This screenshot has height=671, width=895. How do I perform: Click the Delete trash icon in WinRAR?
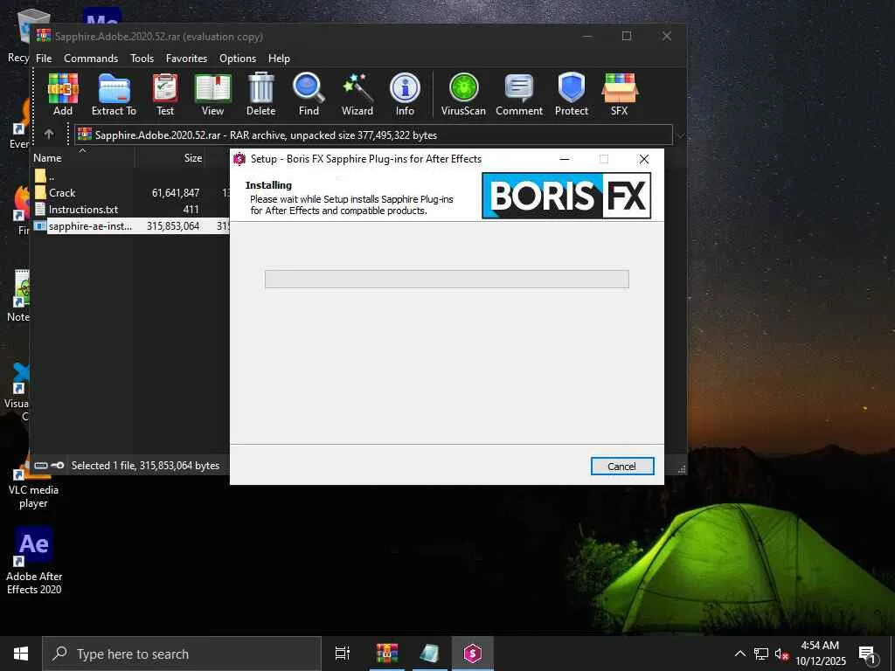coord(260,94)
